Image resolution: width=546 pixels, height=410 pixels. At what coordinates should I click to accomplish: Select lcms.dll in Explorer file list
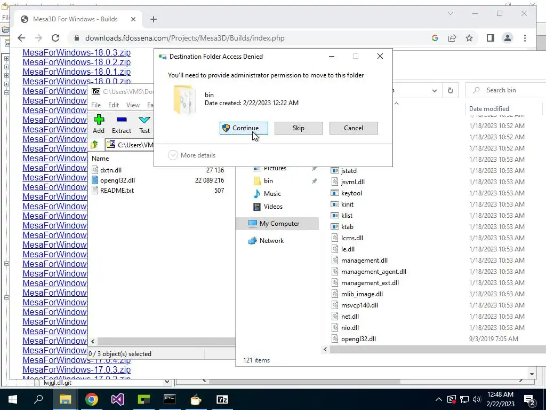pos(352,238)
